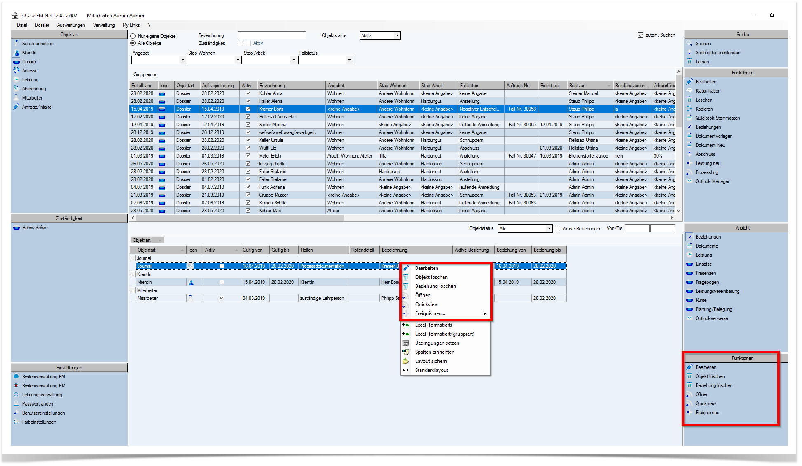The height and width of the screenshot is (466, 802).
Task: Open the Outlook Manager envelope icon
Action: coord(690,181)
